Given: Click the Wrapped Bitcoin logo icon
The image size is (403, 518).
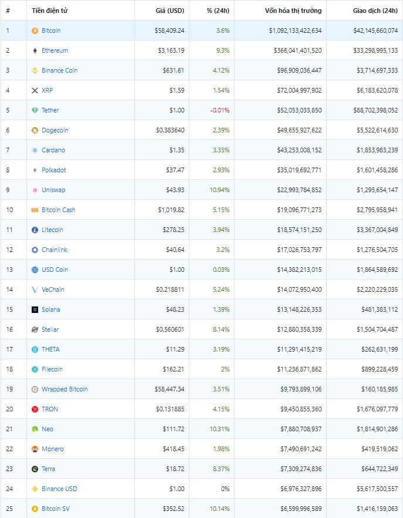Looking at the screenshot, I should tap(35, 389).
